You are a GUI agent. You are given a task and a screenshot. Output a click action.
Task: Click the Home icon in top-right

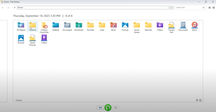[x=210, y=8]
